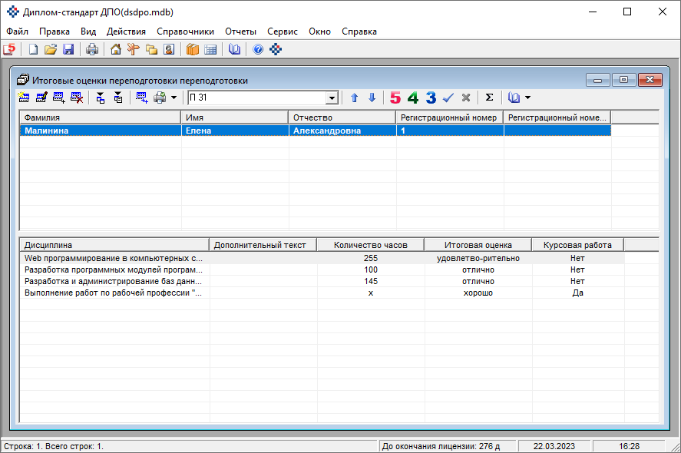Click the blue help question mark icon
Image resolution: width=681 pixels, height=453 pixels.
(x=258, y=50)
